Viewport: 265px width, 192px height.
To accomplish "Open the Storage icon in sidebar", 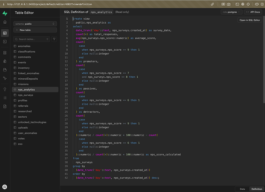I will tap(5, 70).
